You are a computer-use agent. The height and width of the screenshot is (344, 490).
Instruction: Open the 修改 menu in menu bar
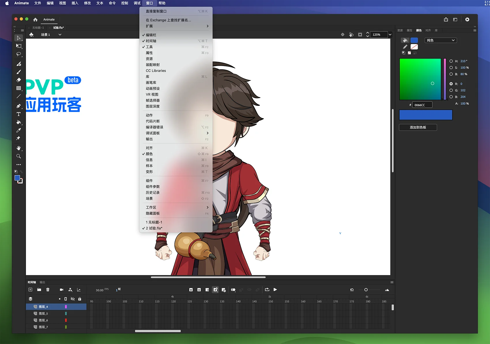[x=87, y=3]
